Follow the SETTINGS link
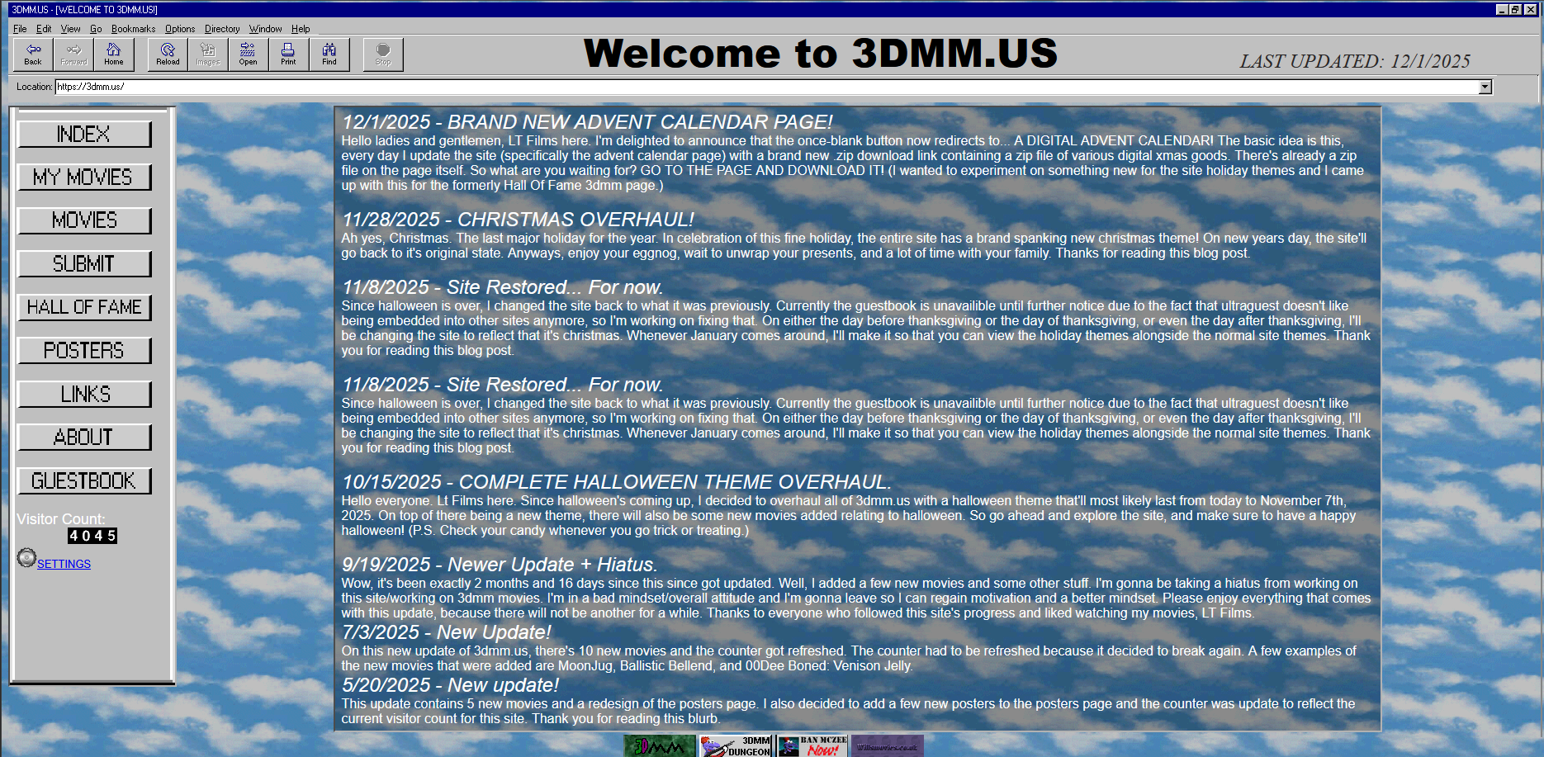This screenshot has height=757, width=1544. [x=64, y=564]
